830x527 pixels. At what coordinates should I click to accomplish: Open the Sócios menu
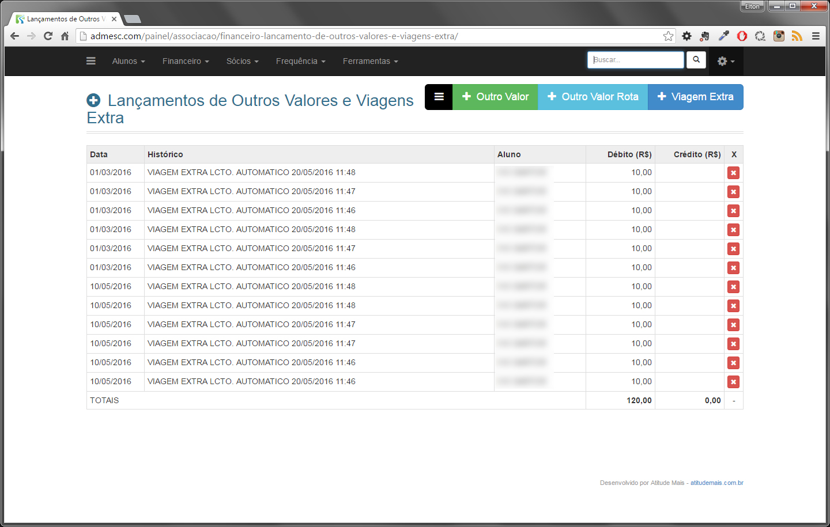(x=242, y=61)
